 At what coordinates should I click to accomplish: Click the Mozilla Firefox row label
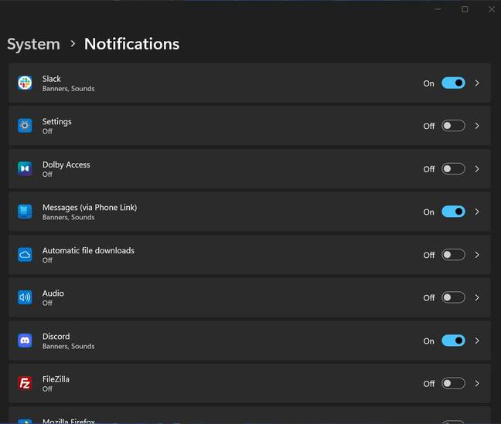[x=69, y=421]
